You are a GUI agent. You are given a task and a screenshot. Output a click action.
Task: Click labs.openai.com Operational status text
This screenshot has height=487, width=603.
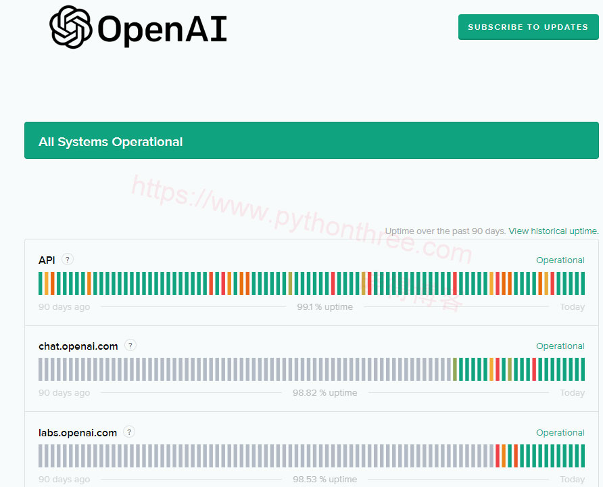560,432
